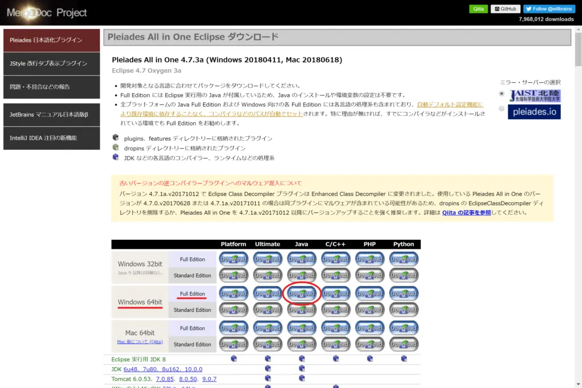Download Mac 64bit Full Edition Platform package
Screen dimensions: 582x388
234,328
